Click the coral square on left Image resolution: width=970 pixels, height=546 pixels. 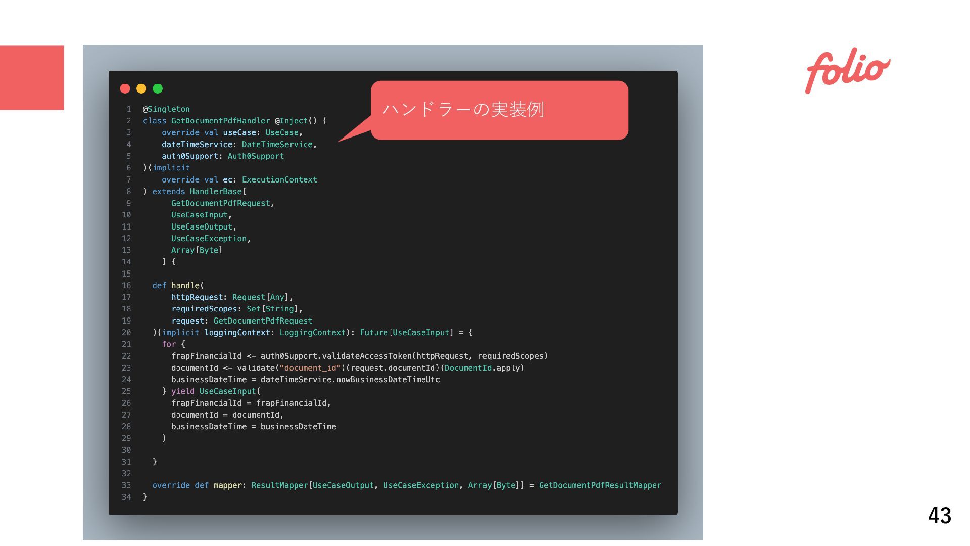[32, 77]
